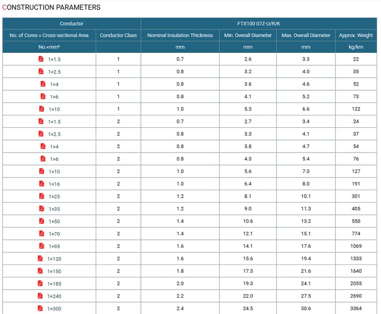Image resolution: width=381 pixels, height=314 pixels.
Task: Click the PDF icon beside 1×25
Action: [42, 196]
